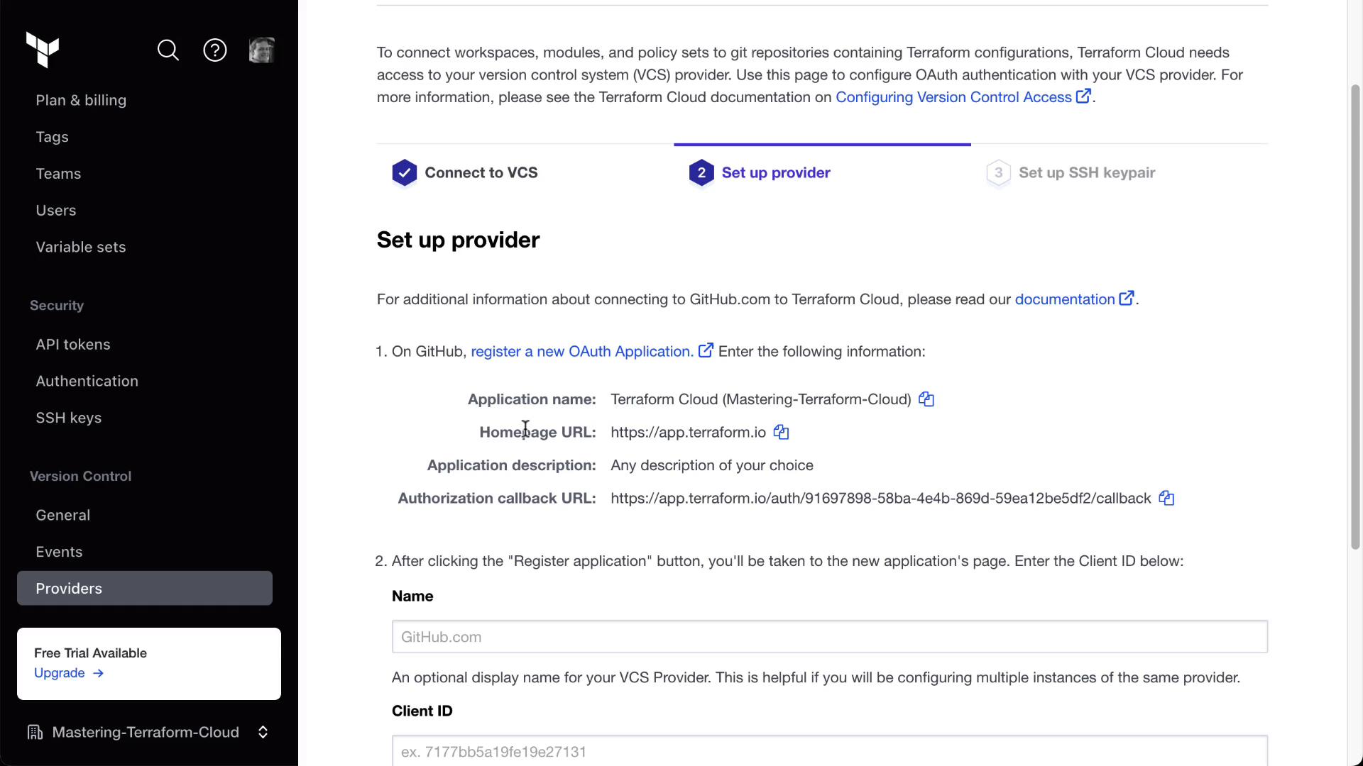Focus the Name input field
The height and width of the screenshot is (766, 1363).
pyautogui.click(x=829, y=637)
